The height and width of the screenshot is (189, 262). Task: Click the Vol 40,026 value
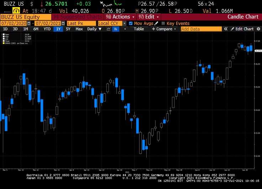click(x=80, y=11)
